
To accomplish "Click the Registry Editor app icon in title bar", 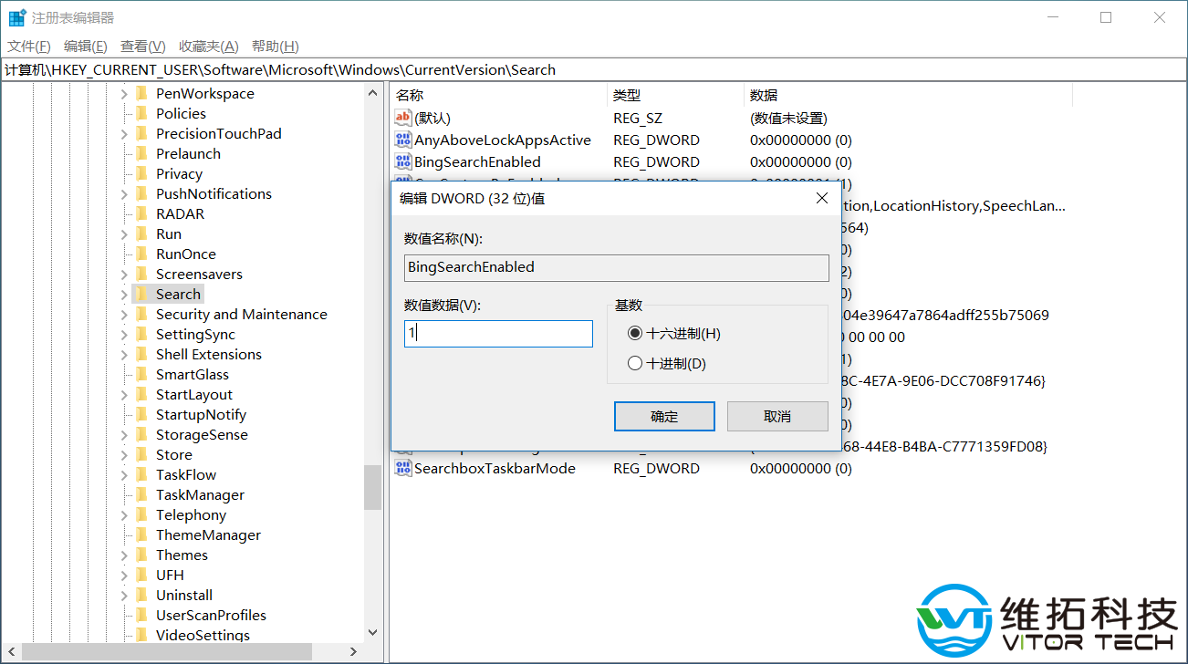I will click(17, 17).
